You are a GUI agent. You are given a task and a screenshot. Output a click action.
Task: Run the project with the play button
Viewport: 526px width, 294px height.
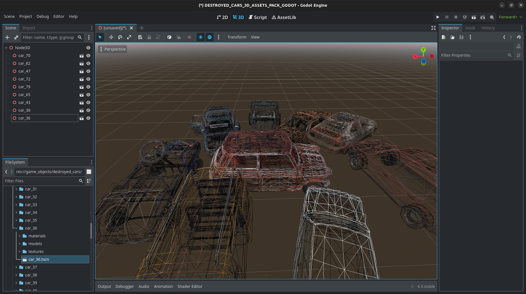438,17
